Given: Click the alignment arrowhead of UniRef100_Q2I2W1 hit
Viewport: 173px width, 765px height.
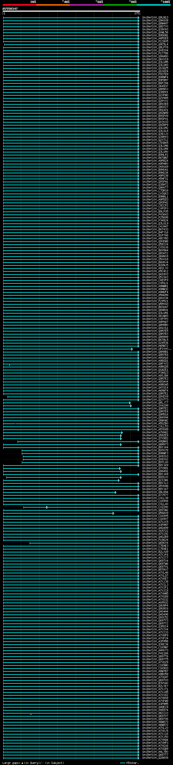Looking at the screenshot, I should click(119, 480).
